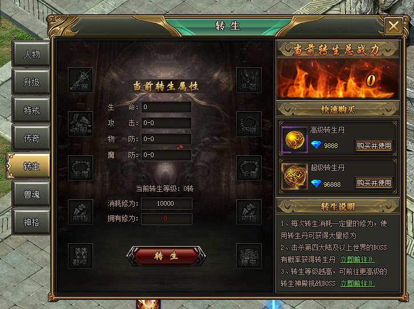Select the left 手镯 bracelet slot

point(81,168)
